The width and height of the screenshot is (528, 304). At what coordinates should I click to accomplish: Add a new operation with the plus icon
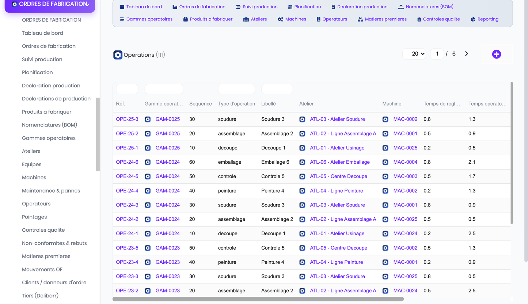pos(496,54)
